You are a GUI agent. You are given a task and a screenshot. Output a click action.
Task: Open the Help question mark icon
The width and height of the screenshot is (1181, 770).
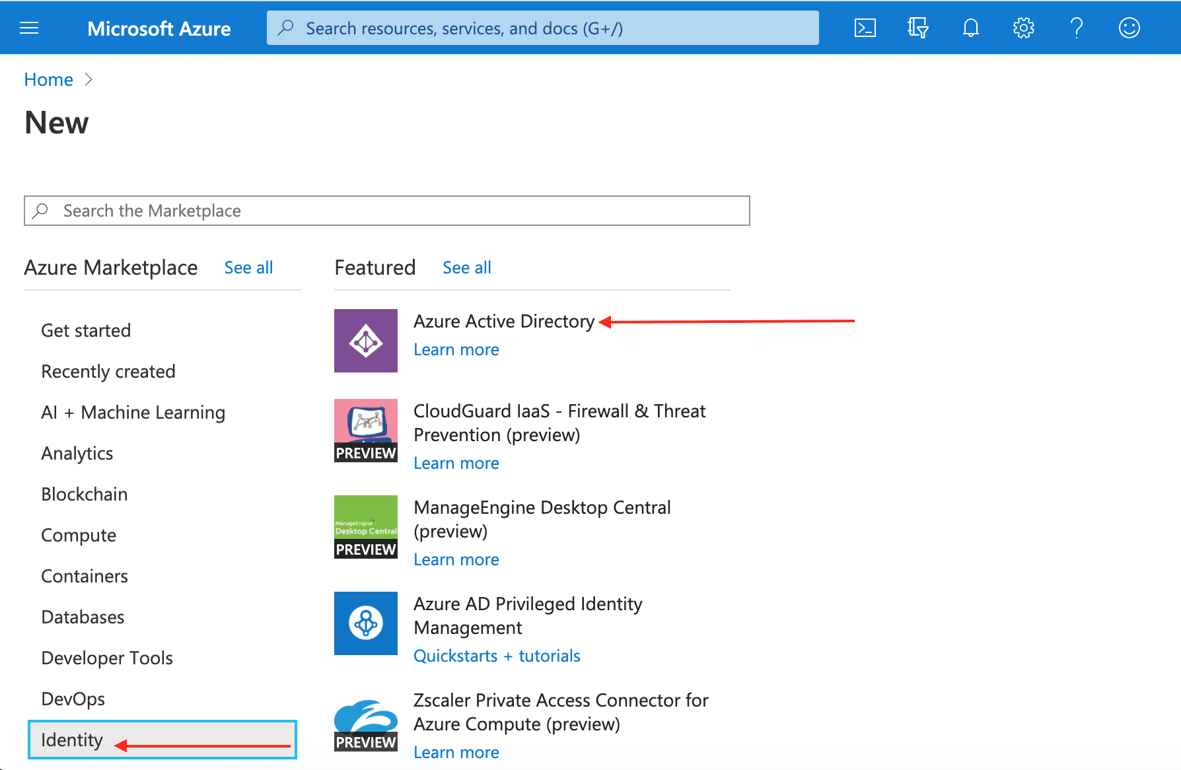click(1076, 28)
